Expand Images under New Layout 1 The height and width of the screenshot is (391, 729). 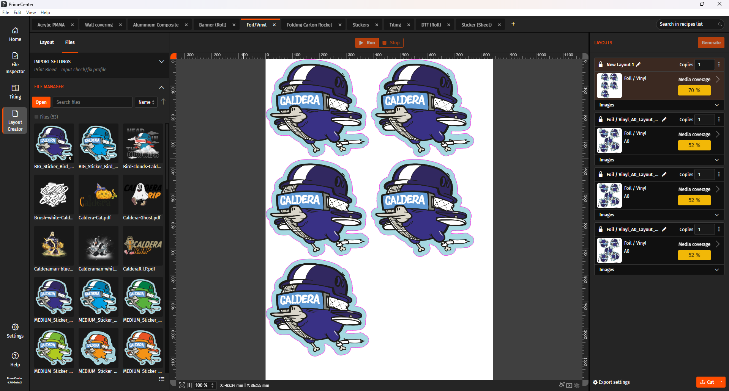tap(717, 105)
